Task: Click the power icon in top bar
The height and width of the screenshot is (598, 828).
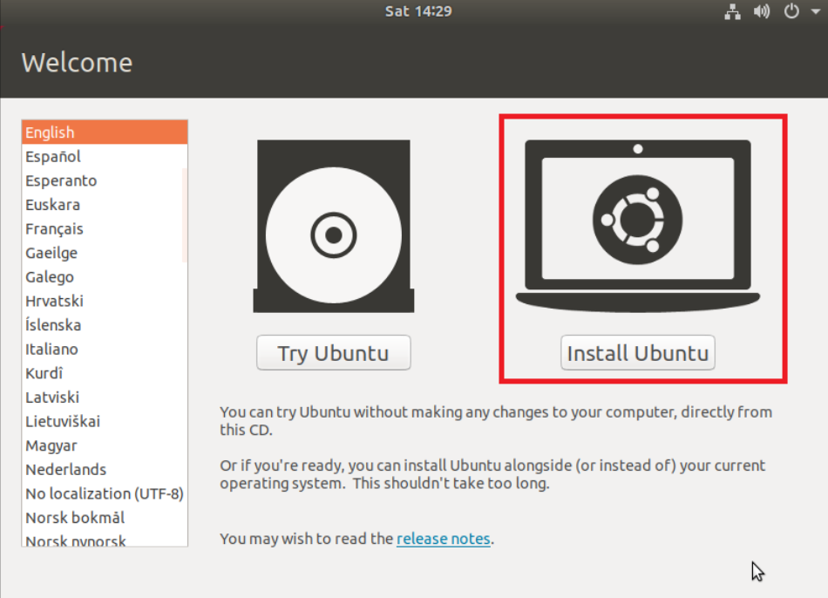Action: [791, 11]
